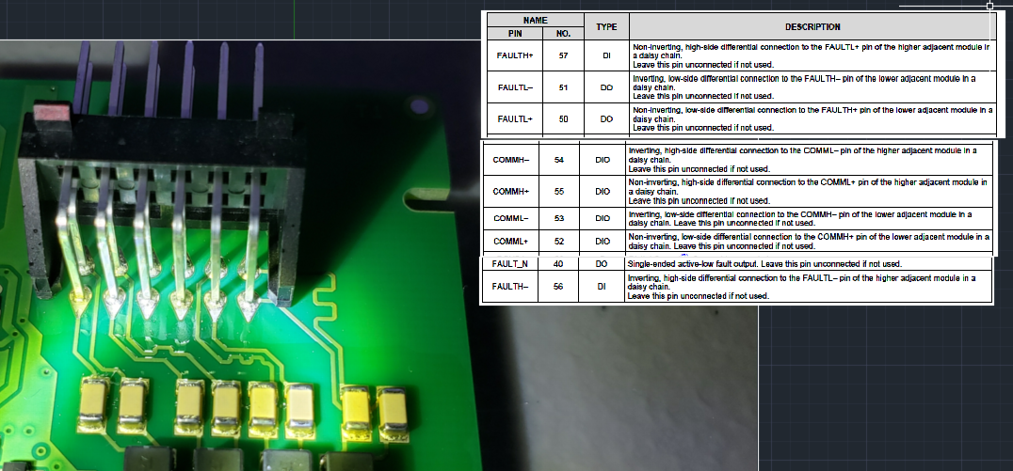Click pin number 50 in the FAULTL+ row
The image size is (1013, 471).
(x=563, y=119)
